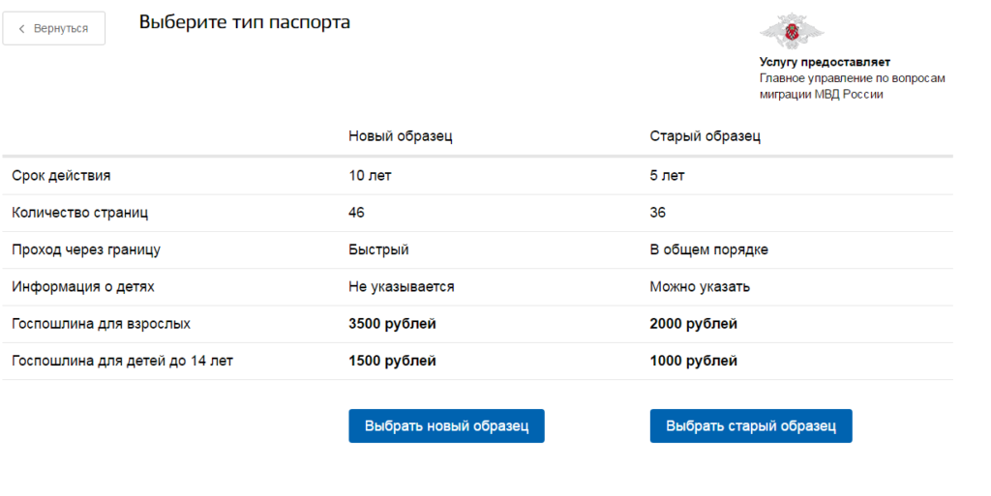Select the "Количество страниц" row label

79,213
